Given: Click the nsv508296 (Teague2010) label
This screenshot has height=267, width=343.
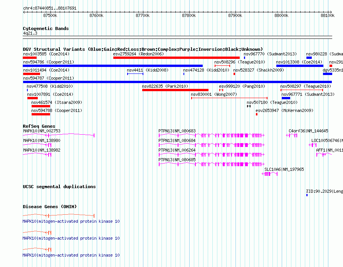Looking at the screenshot, I should click(x=240, y=62).
